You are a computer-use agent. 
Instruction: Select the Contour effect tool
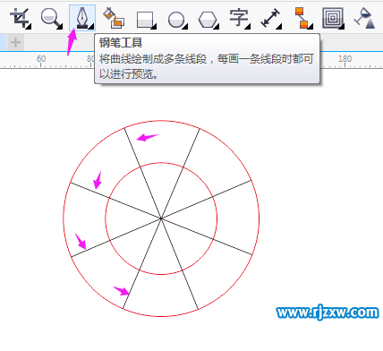pyautogui.click(x=333, y=18)
